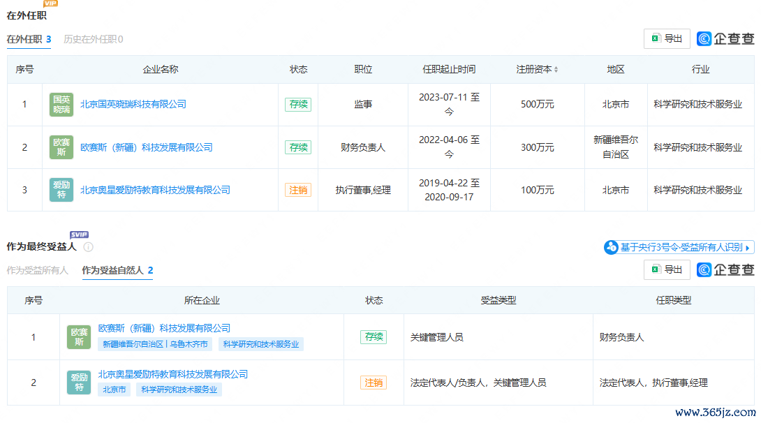Export the 最终受益人 table with 导出
Screen dimensions: 761x423
667,269
